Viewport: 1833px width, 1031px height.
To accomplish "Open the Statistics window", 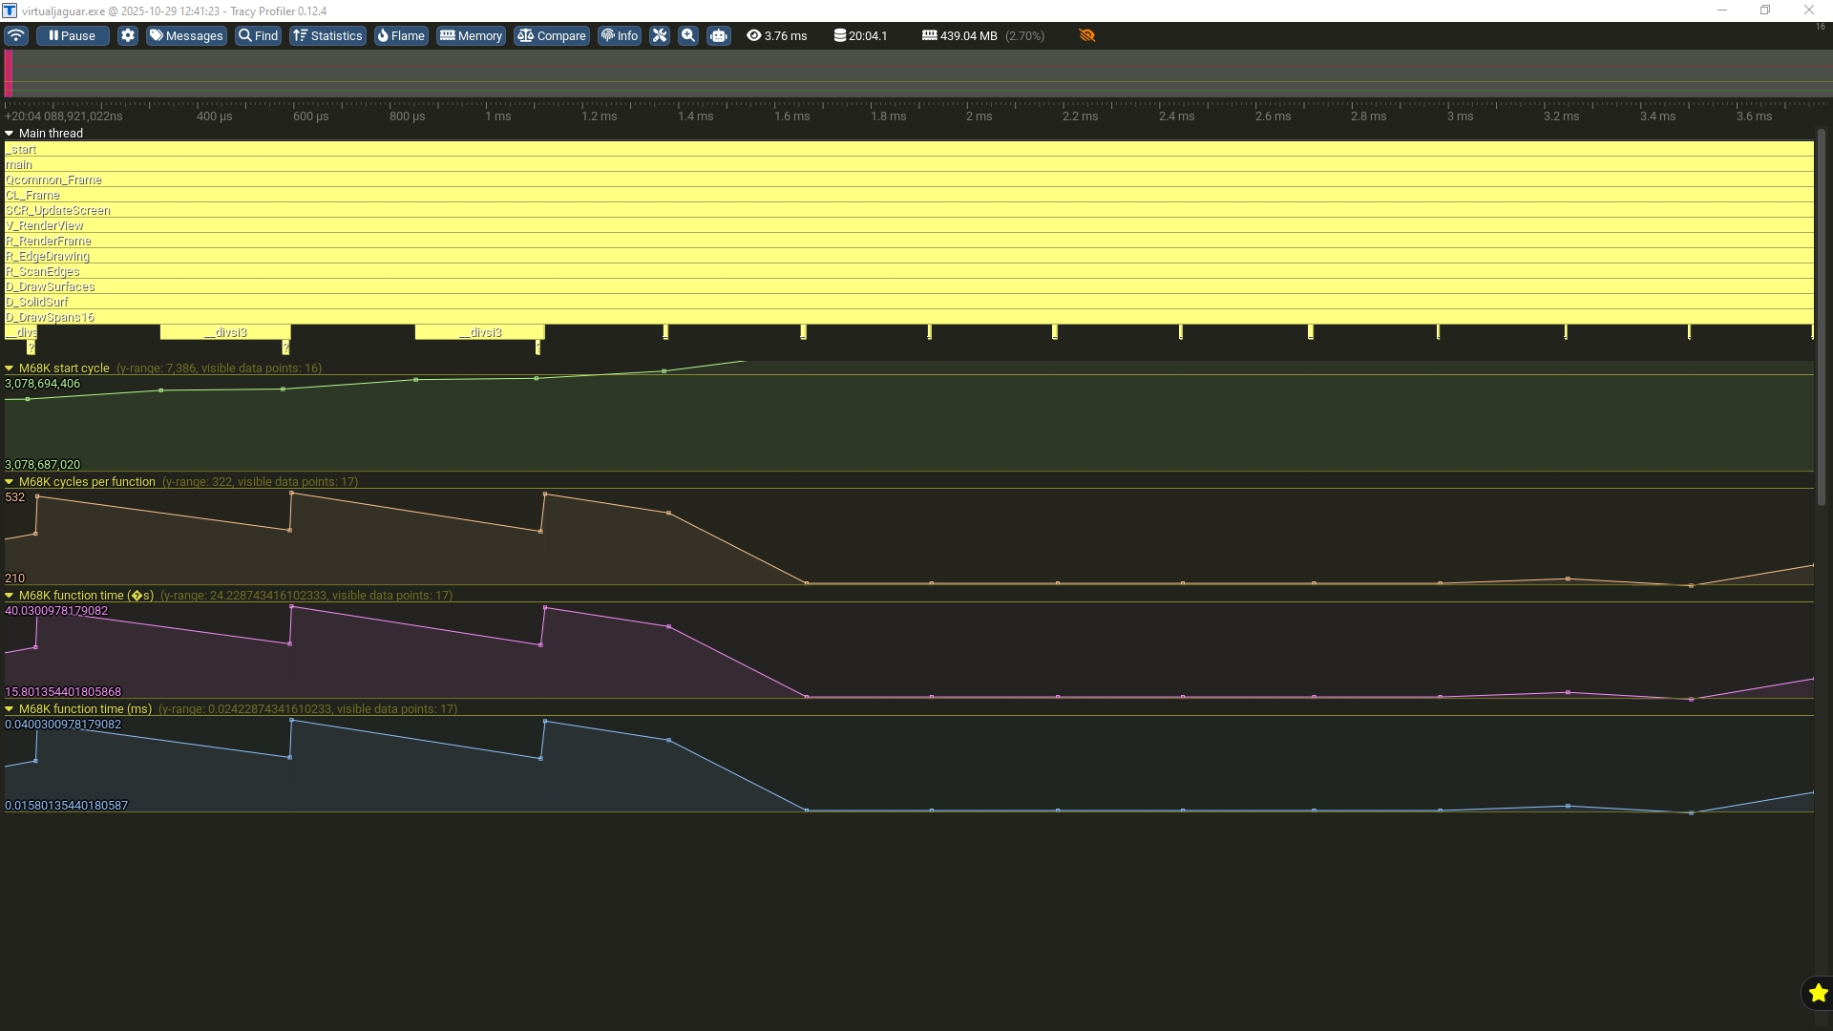I will point(327,35).
